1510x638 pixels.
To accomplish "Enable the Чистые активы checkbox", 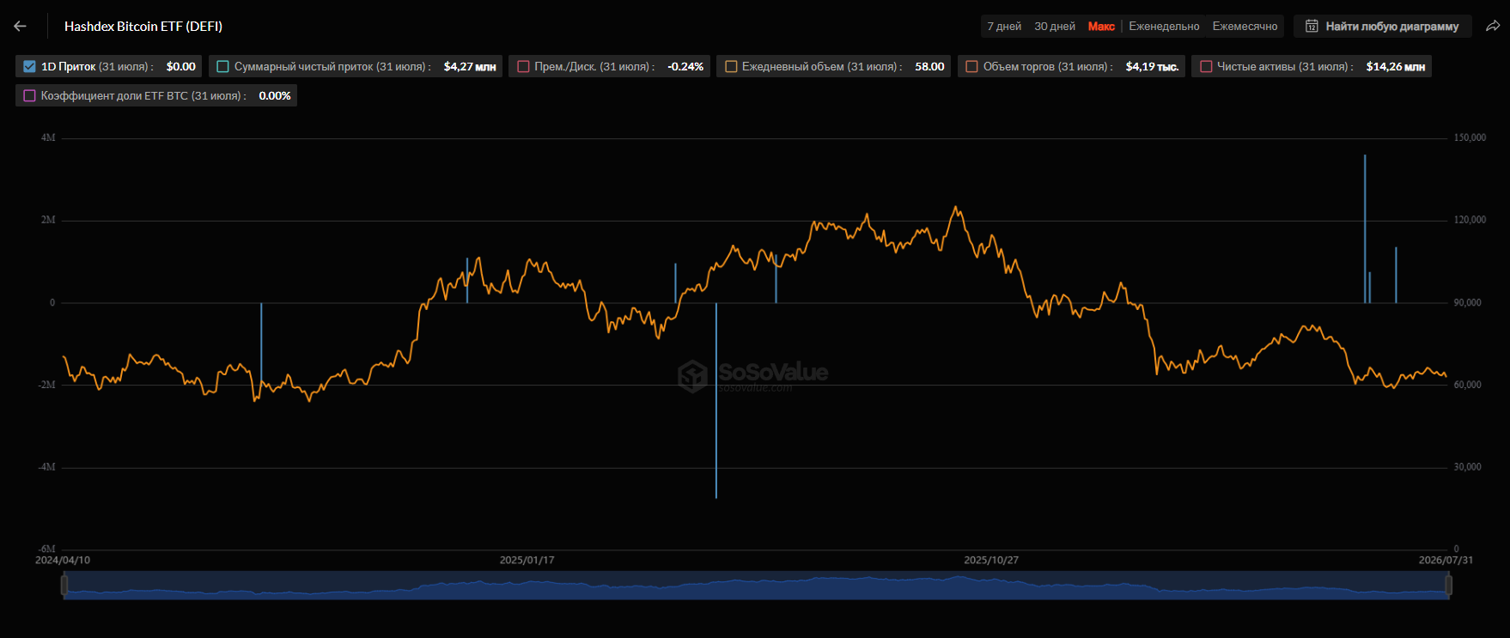I will (x=1206, y=66).
